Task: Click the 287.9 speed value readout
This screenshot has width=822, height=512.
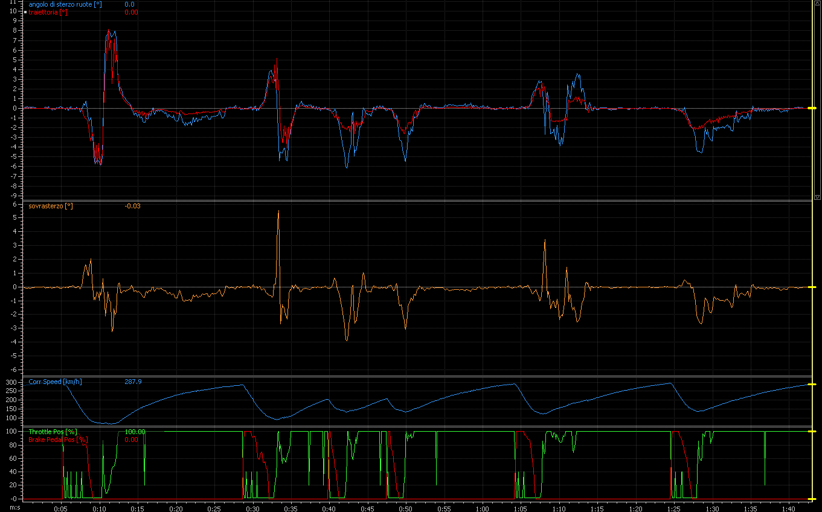Action: point(133,382)
